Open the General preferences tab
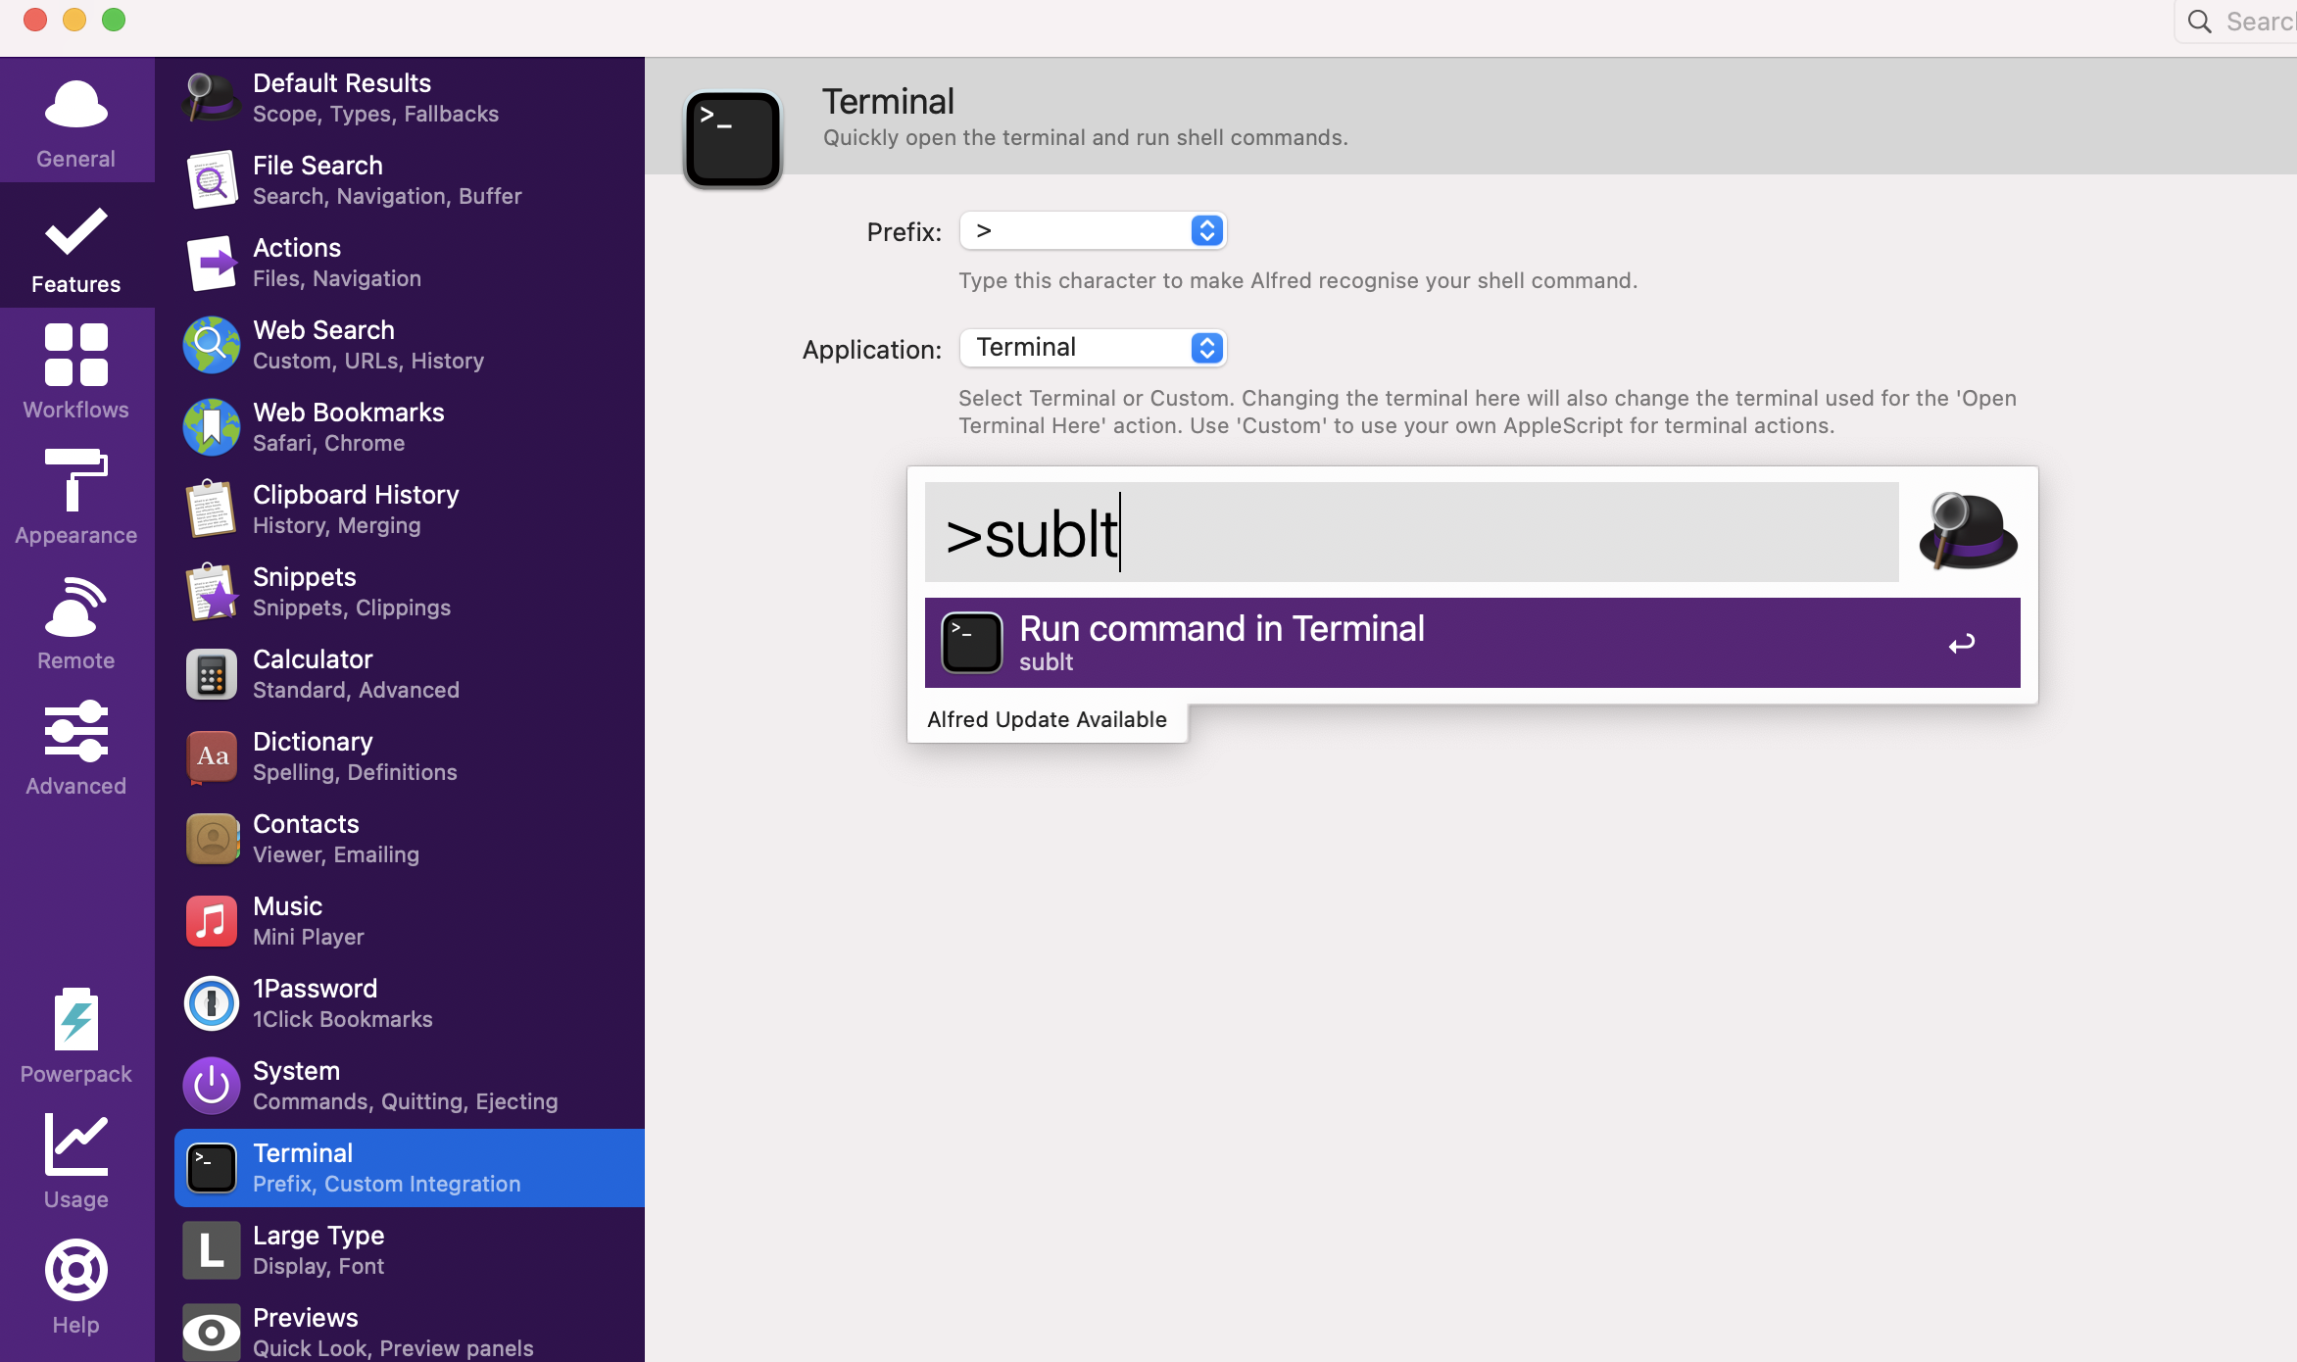Screen dimensions: 2297x1362 [76, 123]
